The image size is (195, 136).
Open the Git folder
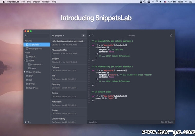pyautogui.click(x=37, y=80)
